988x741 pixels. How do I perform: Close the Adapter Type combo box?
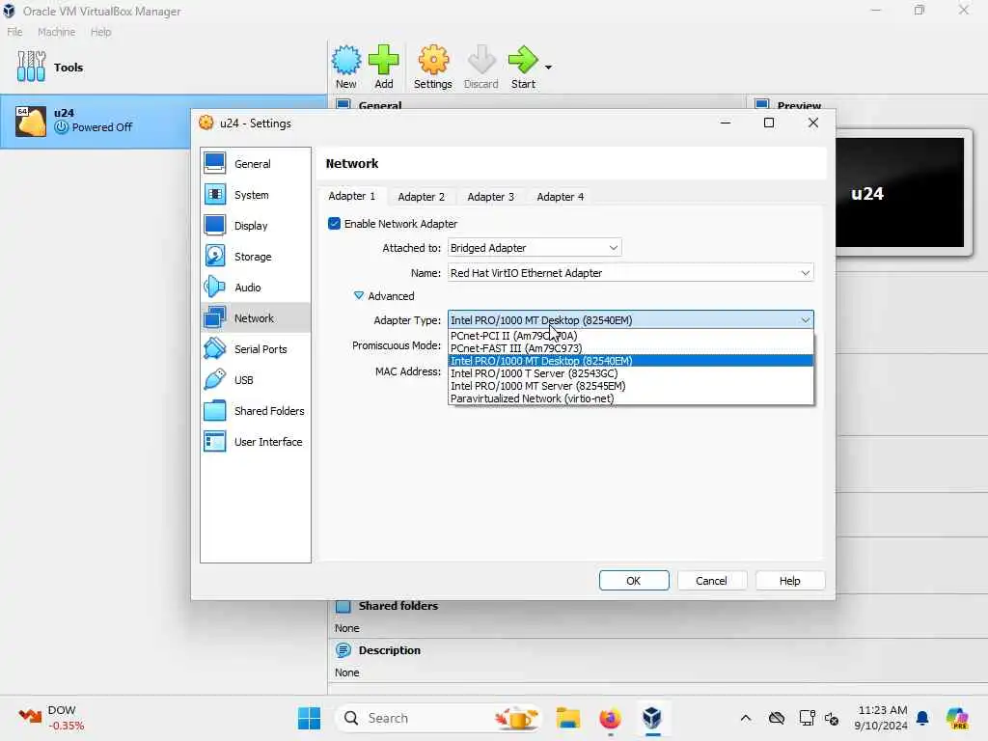[630, 320]
